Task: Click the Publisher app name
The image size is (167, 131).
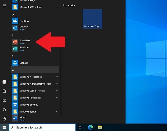Action: (24, 47)
